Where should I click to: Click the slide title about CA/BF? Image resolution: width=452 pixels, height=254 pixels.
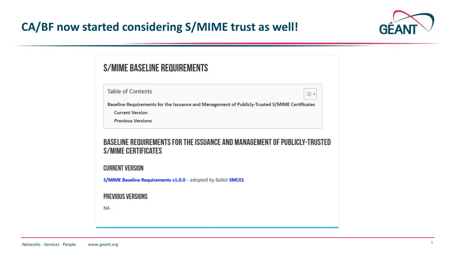[160, 27]
